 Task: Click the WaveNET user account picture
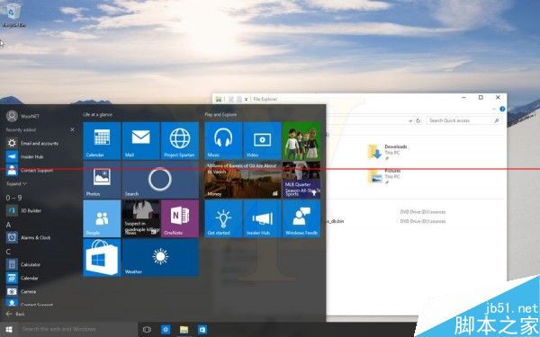tap(12, 116)
